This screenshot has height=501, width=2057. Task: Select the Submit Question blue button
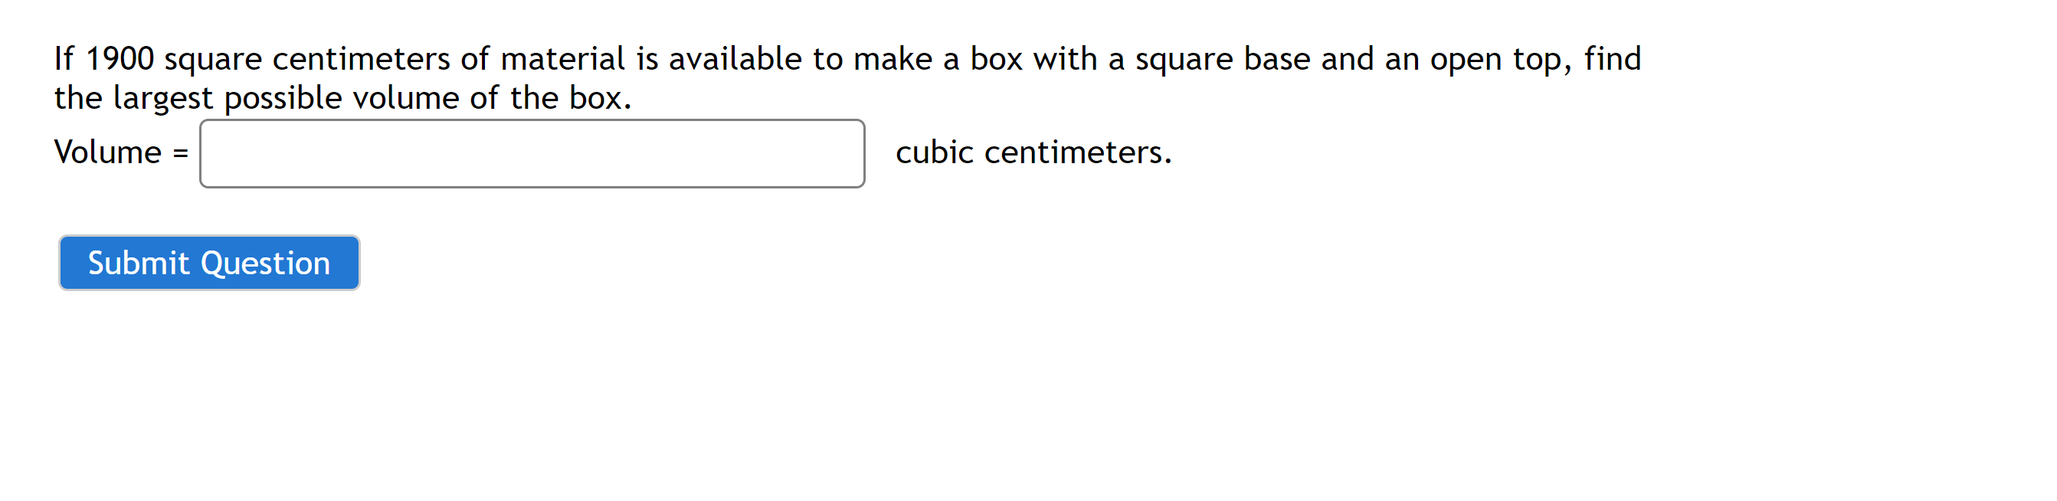[208, 262]
